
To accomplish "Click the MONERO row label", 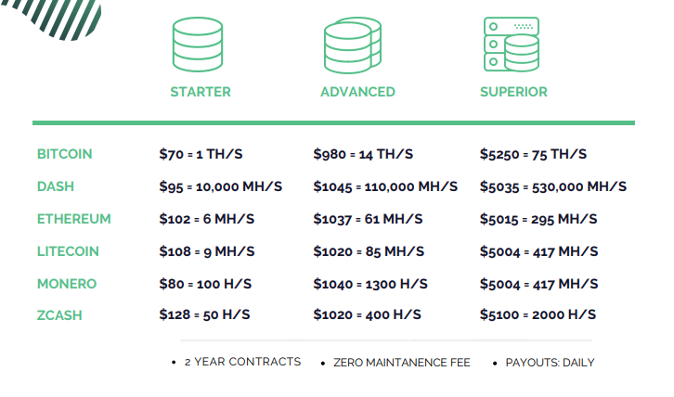I will coord(67,284).
